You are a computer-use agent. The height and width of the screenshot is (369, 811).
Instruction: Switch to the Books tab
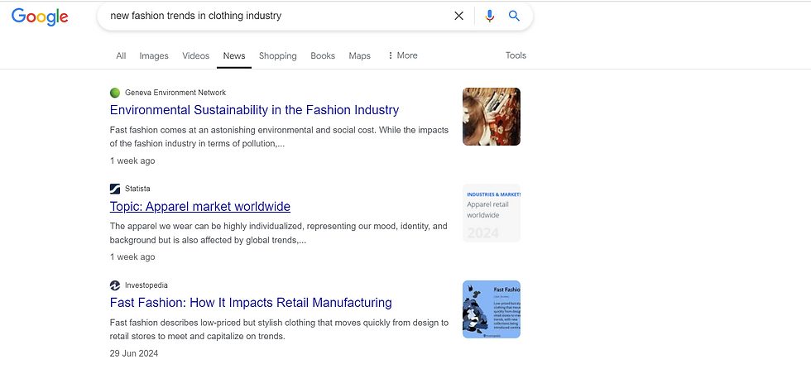pos(323,55)
